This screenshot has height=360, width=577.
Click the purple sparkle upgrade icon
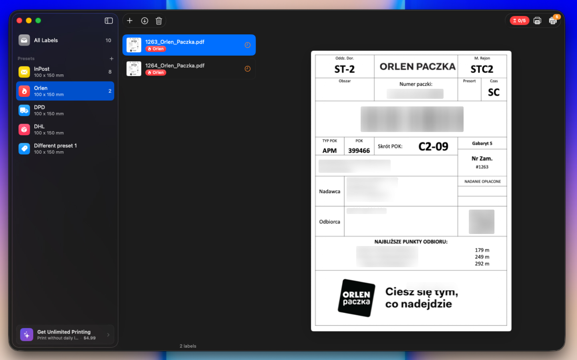(x=27, y=335)
